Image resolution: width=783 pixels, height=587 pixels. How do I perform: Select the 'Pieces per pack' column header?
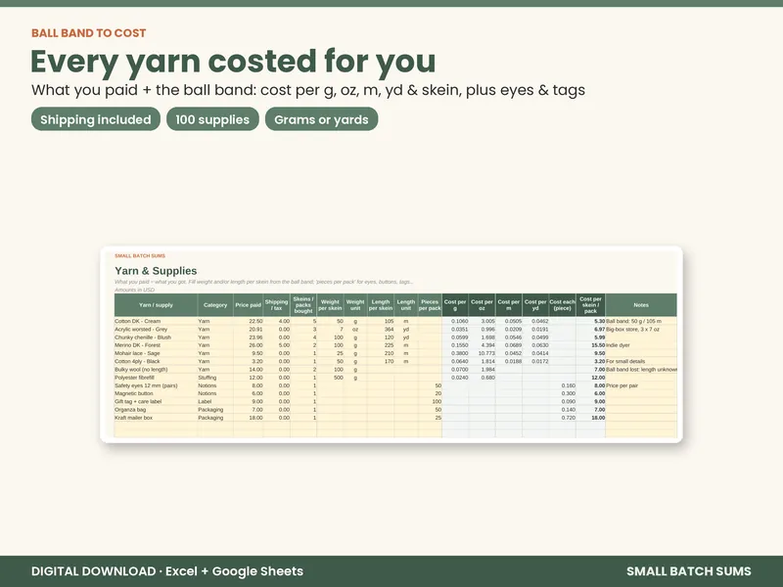[430, 305]
